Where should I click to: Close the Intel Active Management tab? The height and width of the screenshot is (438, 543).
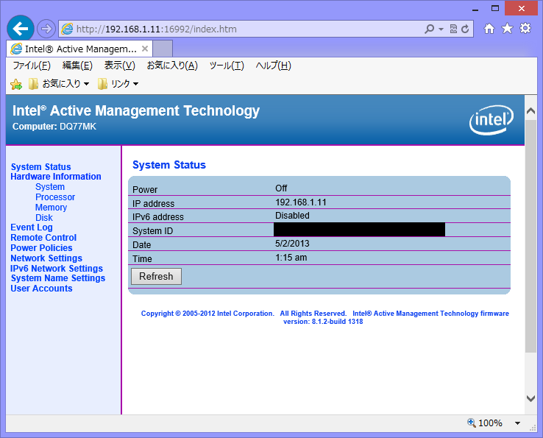coord(145,49)
